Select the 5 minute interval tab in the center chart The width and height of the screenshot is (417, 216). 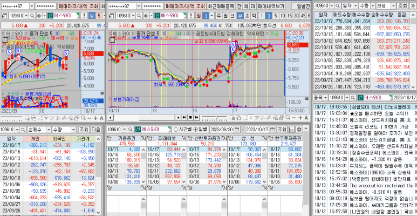coord(276,16)
